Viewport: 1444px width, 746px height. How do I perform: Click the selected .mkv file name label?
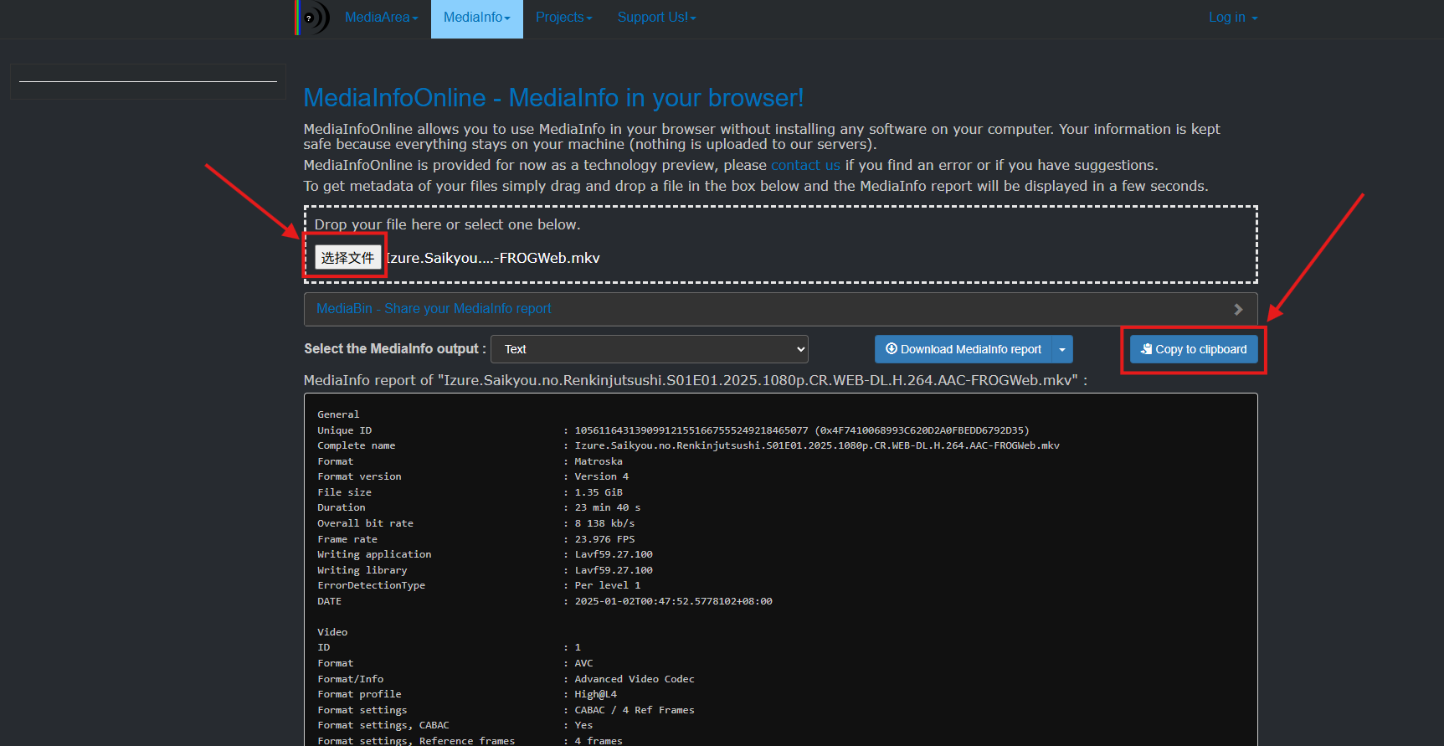pos(494,258)
